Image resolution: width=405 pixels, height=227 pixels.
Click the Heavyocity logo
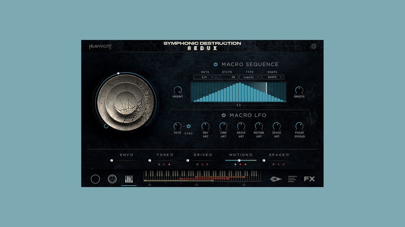pos(100,46)
